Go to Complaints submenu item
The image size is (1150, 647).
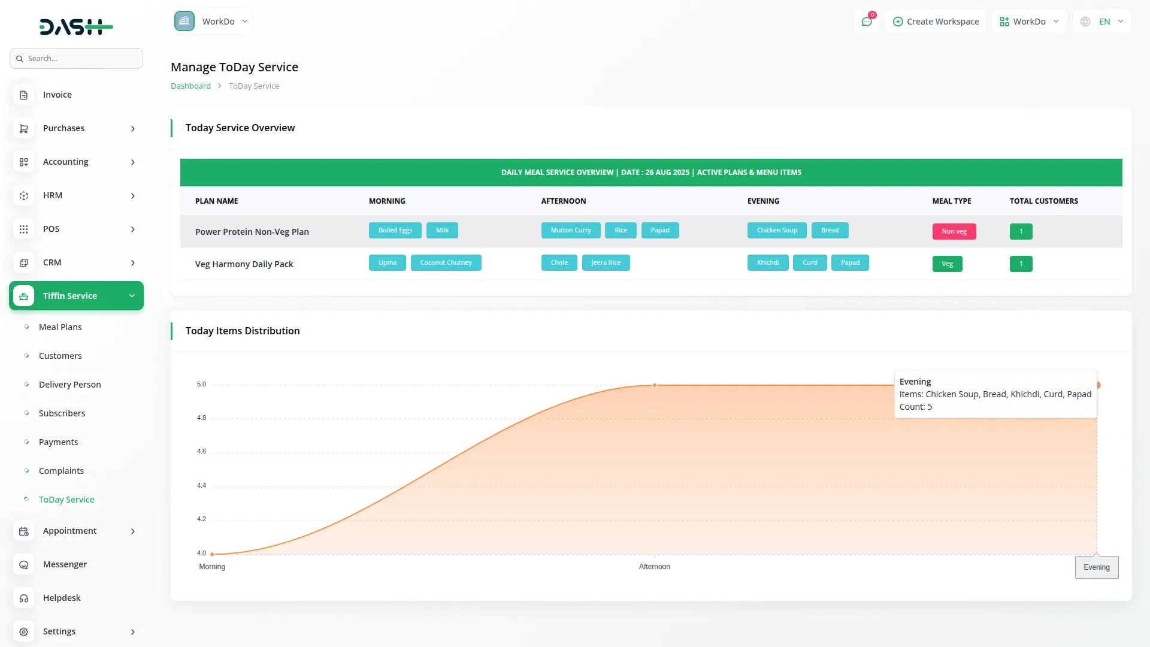pos(61,471)
